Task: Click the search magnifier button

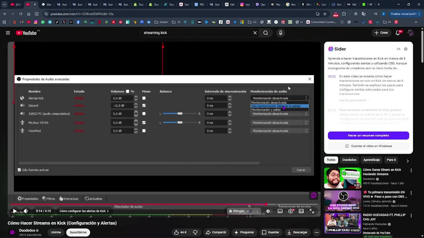Action: [x=266, y=33]
